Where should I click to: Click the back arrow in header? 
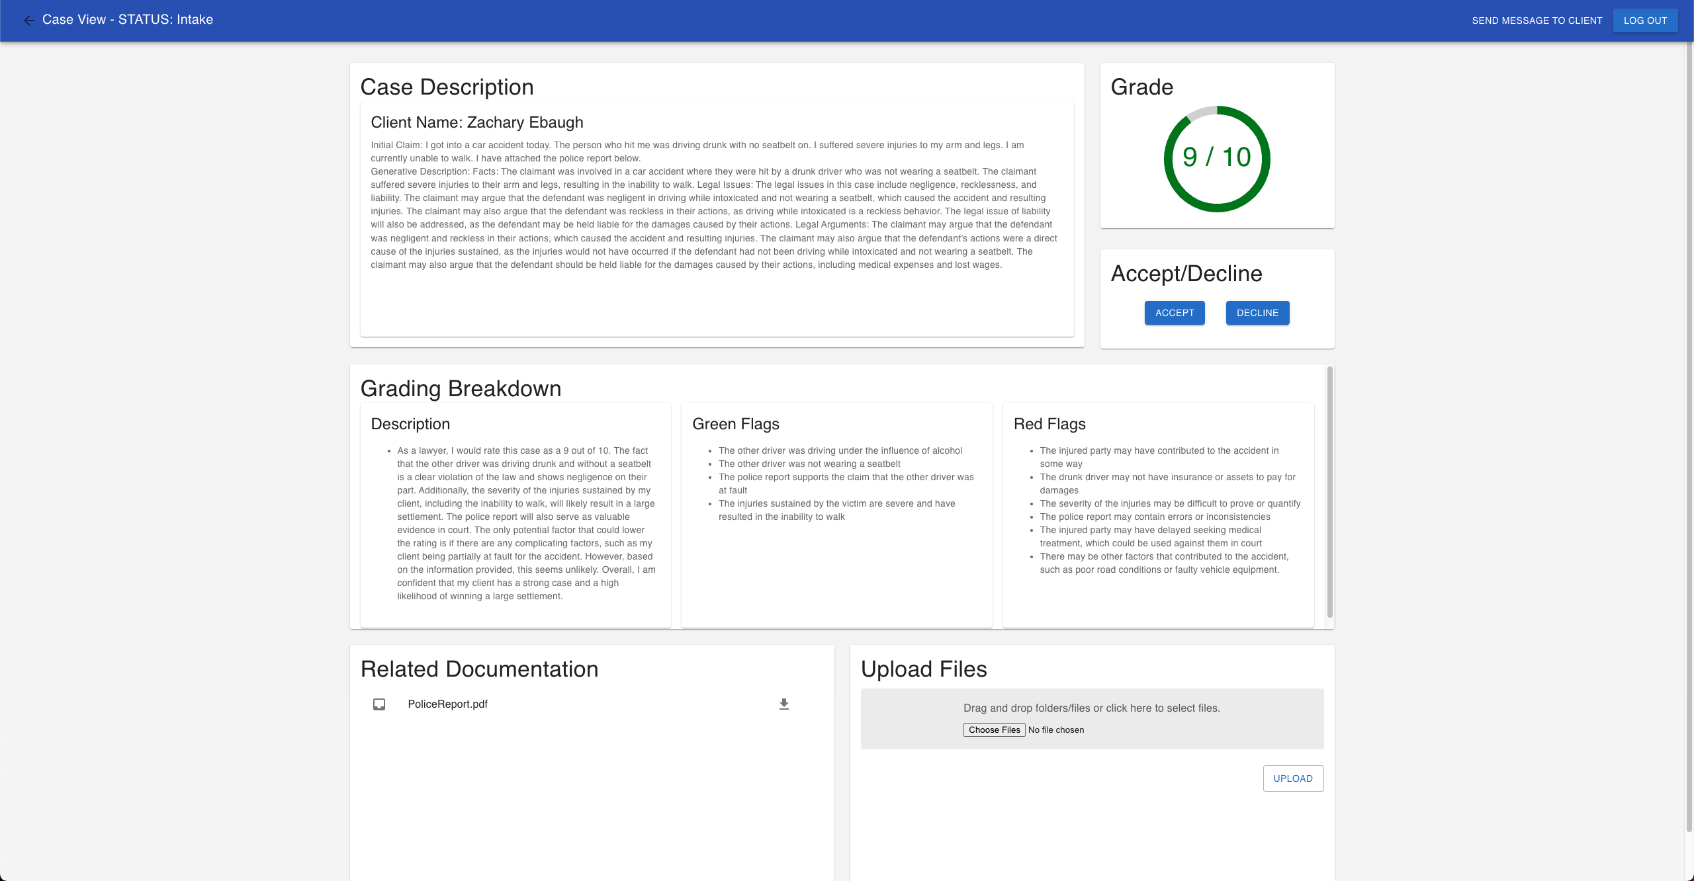28,21
